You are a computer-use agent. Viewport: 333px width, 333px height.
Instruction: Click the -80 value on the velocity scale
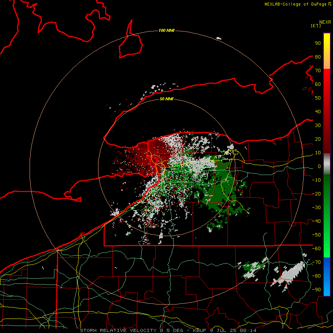(x=316, y=276)
